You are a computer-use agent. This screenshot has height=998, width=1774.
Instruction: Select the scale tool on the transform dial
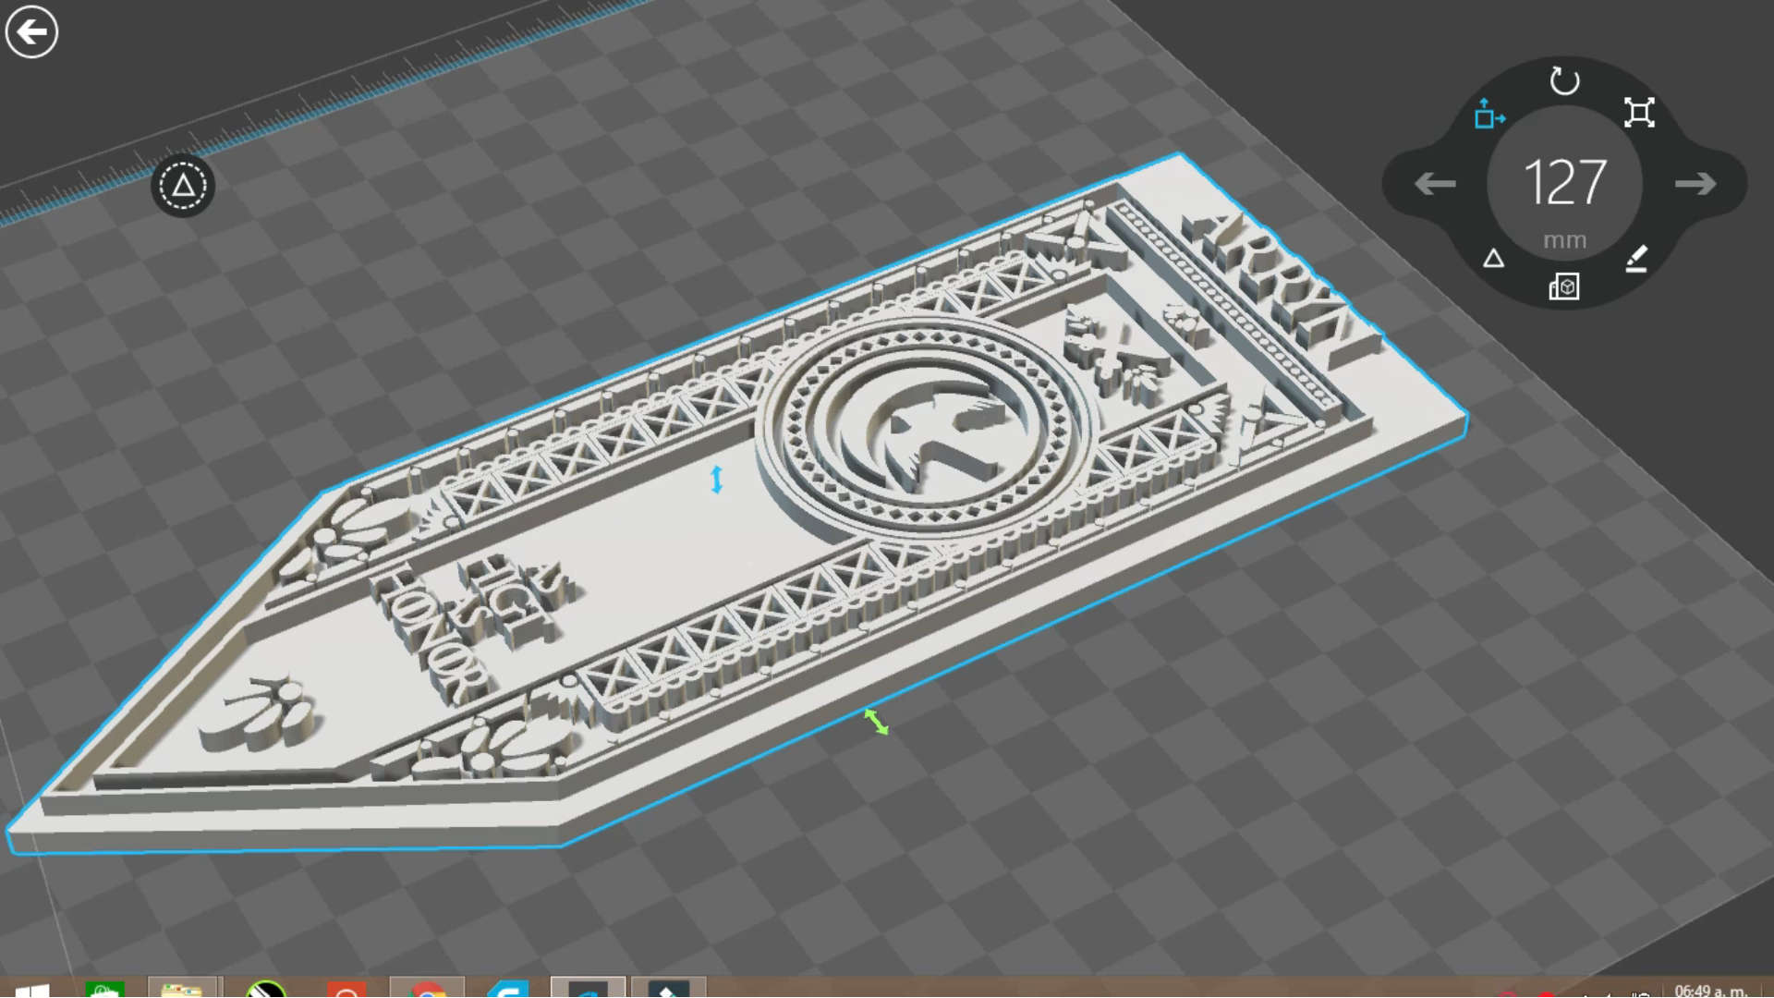pyautogui.click(x=1641, y=113)
